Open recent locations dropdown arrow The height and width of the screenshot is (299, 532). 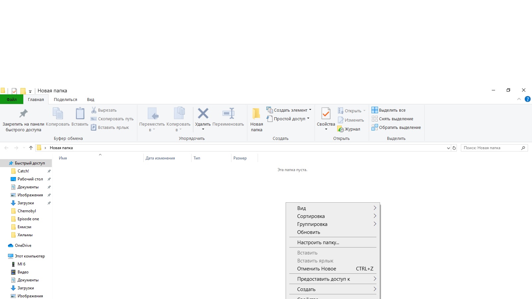coord(24,148)
